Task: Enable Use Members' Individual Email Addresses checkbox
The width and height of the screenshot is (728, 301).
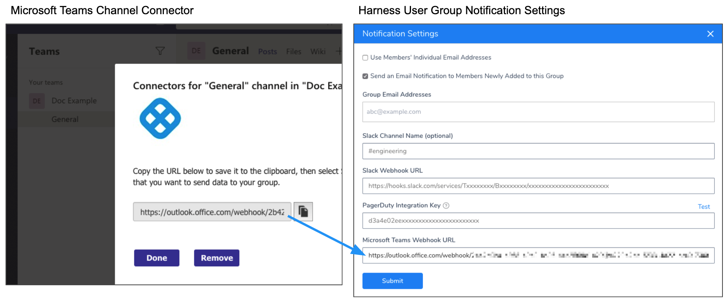Action: pos(365,58)
